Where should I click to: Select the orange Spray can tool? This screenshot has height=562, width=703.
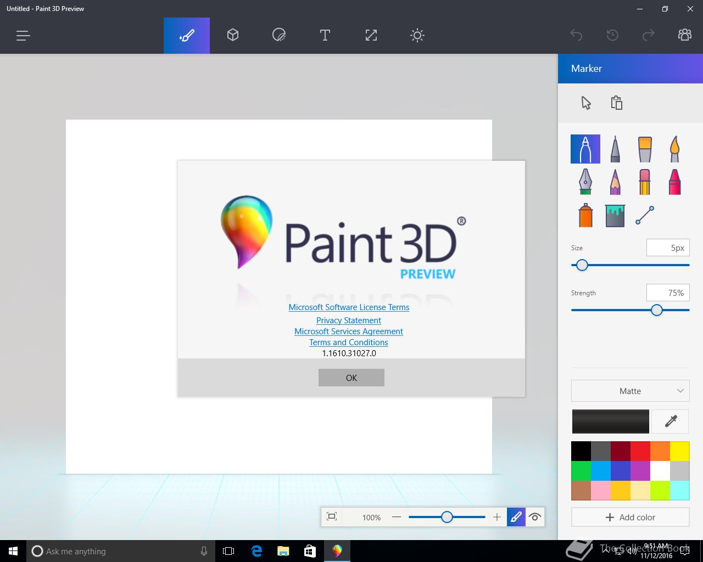(x=585, y=215)
